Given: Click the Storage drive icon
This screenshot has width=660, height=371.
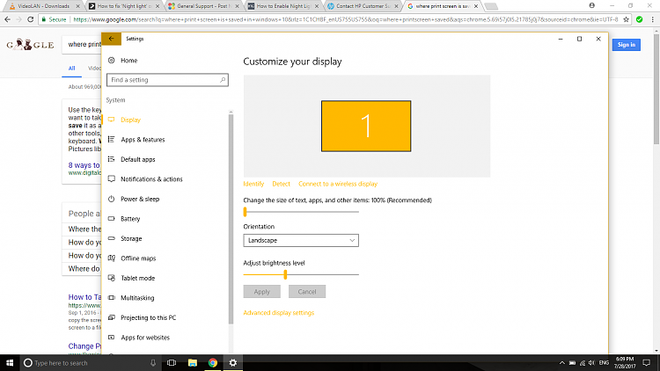Looking at the screenshot, I should point(111,238).
